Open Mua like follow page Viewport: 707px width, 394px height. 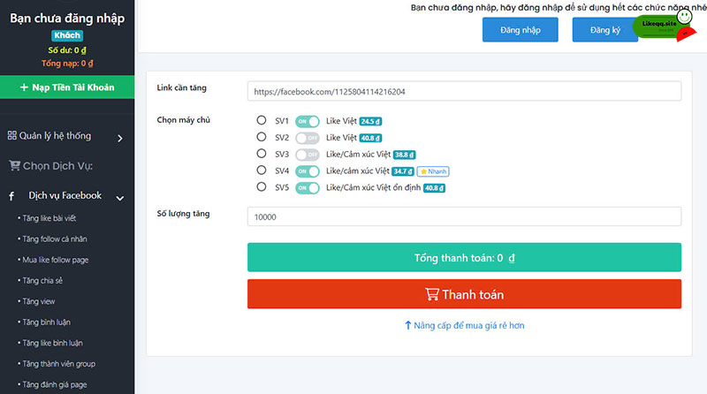tap(56, 260)
